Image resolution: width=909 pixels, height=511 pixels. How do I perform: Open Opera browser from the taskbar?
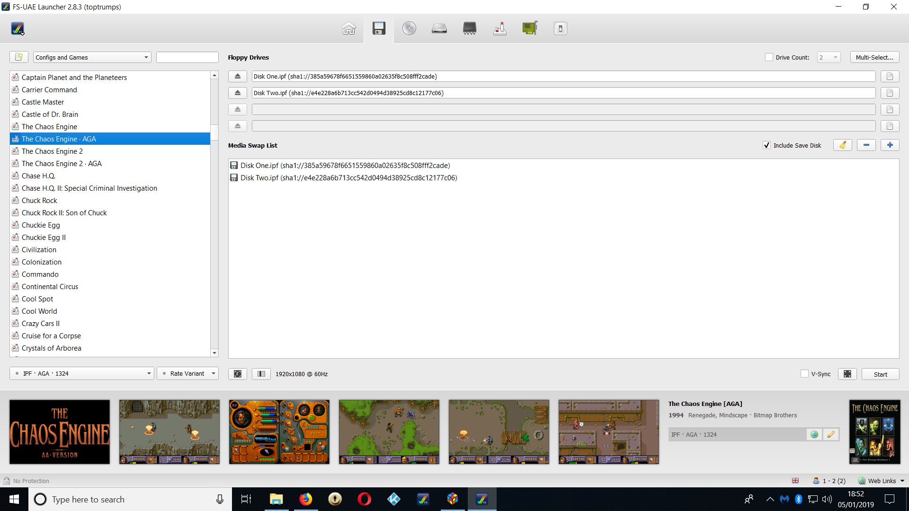pyautogui.click(x=364, y=499)
